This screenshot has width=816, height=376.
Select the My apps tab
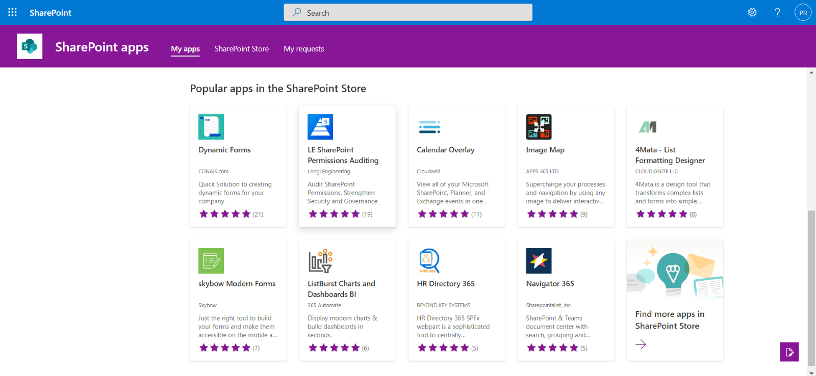pyautogui.click(x=185, y=49)
